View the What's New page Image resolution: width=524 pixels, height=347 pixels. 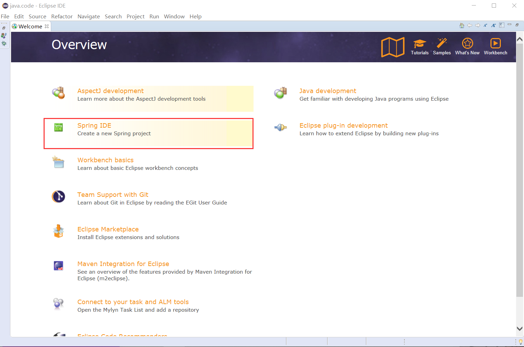467,47
